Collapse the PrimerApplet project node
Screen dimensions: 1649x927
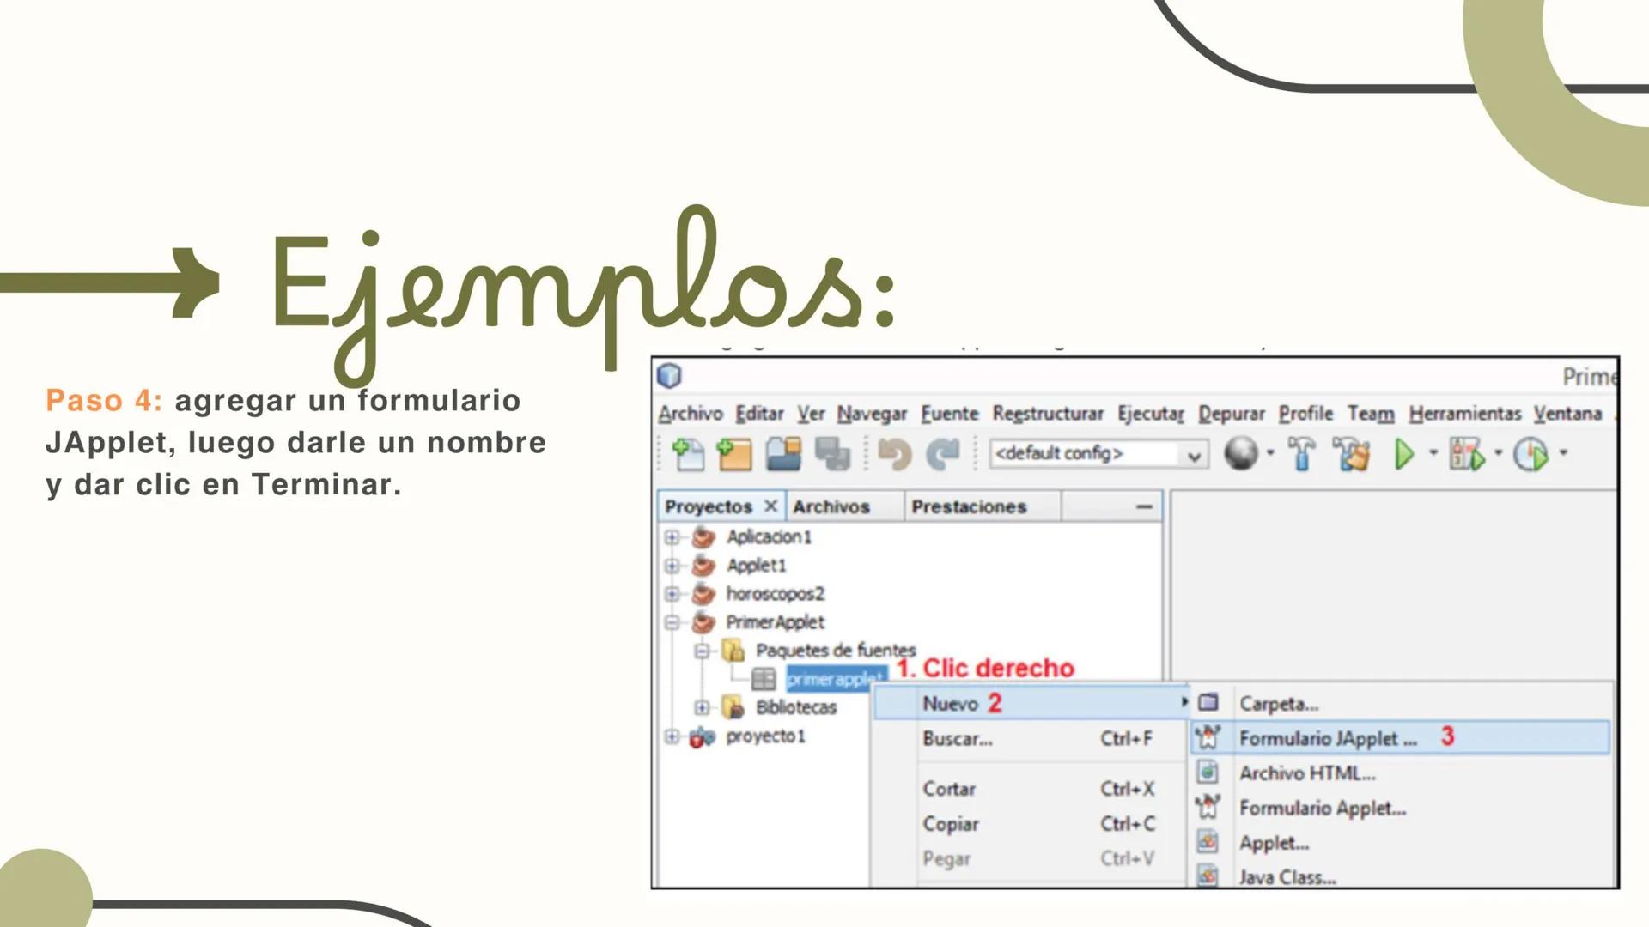pyautogui.click(x=672, y=621)
